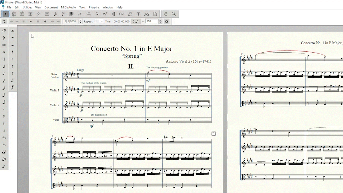This screenshot has width=343, height=193.
Task: Open the Document menu
Action: (51, 7)
